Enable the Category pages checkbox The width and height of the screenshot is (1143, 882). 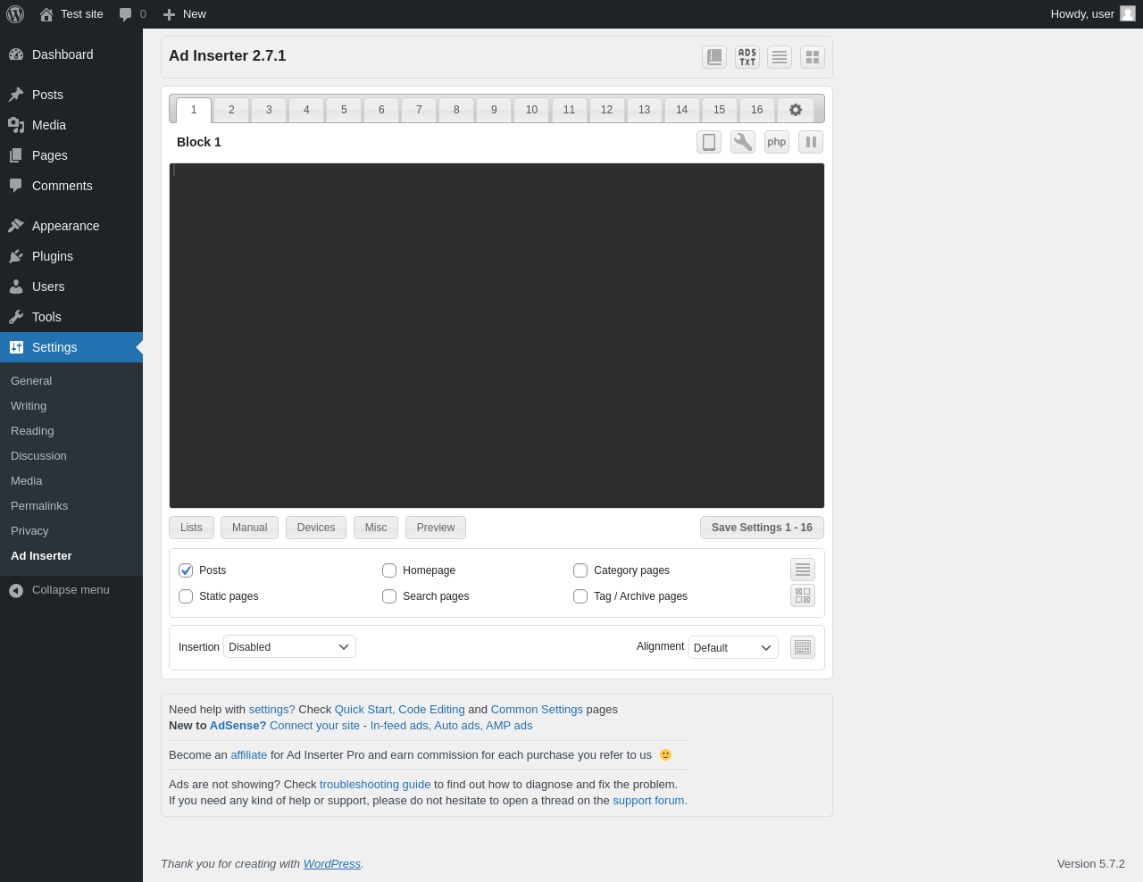[580, 570]
